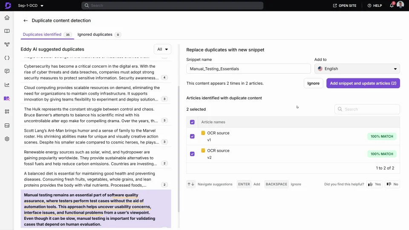Screen dimensions: 409x230
Task: Click Add snippet and update articles button
Action: [x=363, y=83]
